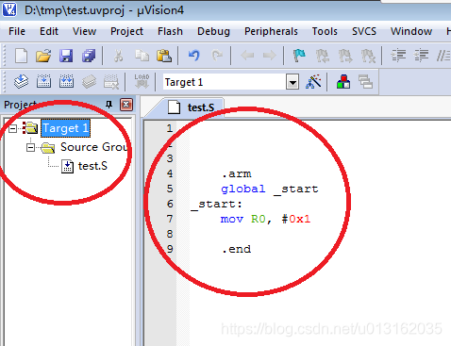Go to the previous bookmark
Viewport: 451px width, 346px height.
(323, 56)
